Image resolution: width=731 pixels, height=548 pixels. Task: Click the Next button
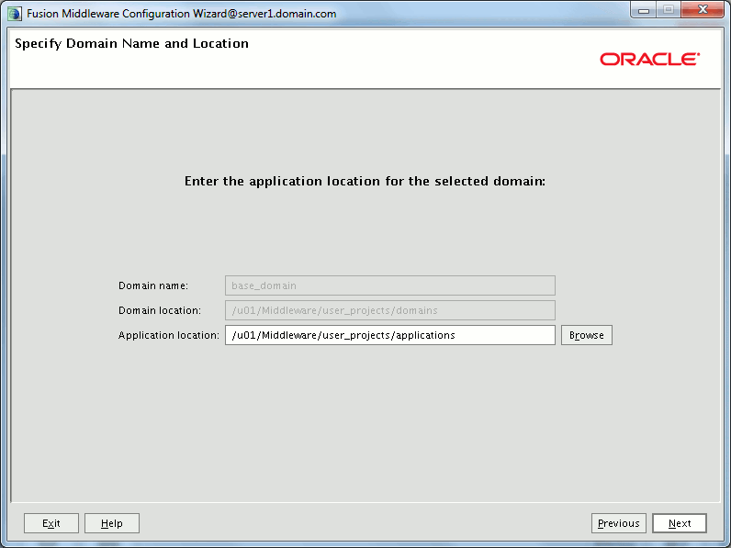tap(680, 523)
